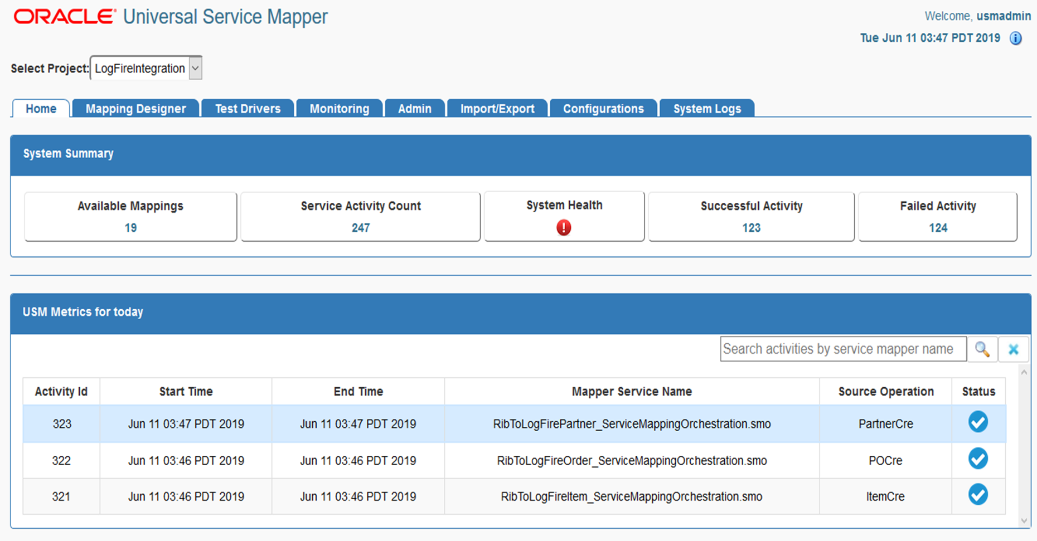Click RibToLogFirePartner_ServiceMappingOrchestration.smo cell

click(x=632, y=424)
